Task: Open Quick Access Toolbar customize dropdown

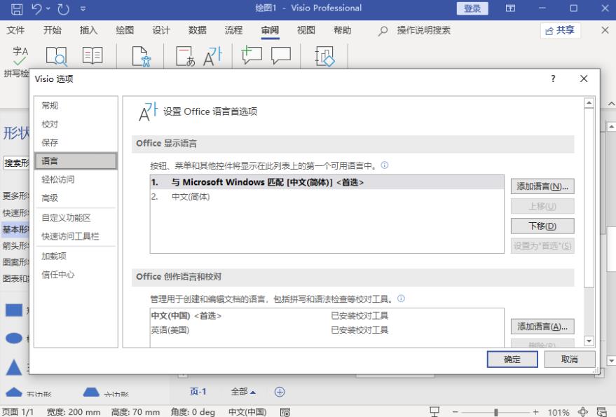Action: pos(83,8)
